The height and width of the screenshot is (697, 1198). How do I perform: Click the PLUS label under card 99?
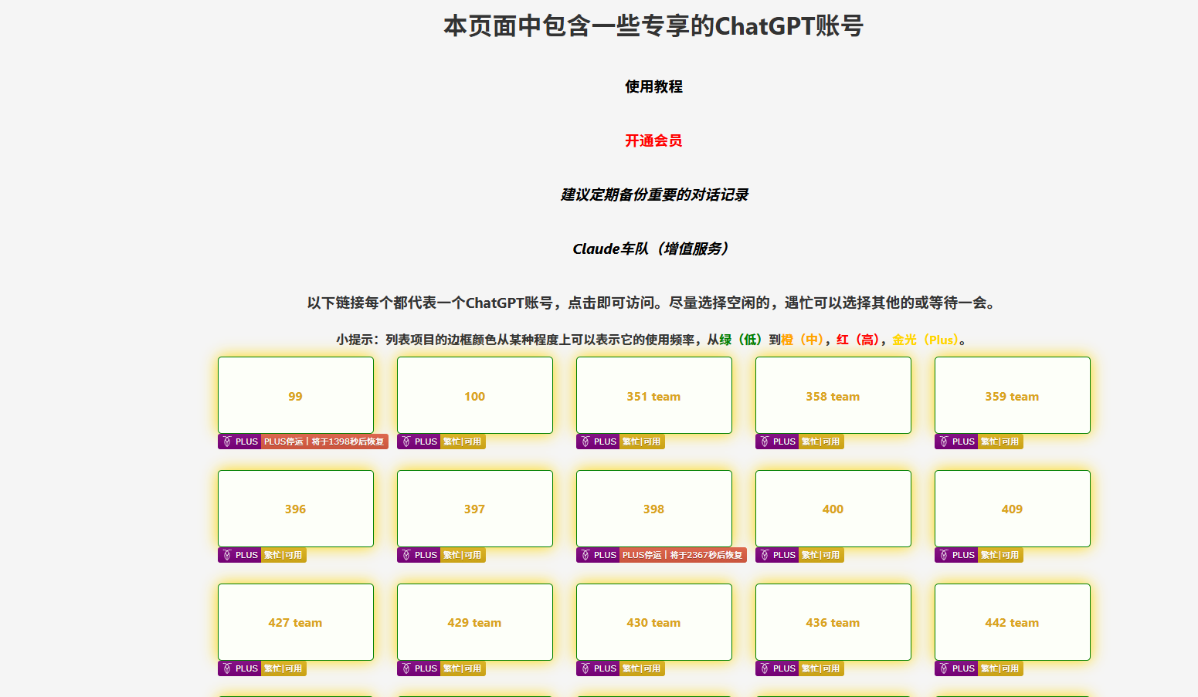coord(246,442)
